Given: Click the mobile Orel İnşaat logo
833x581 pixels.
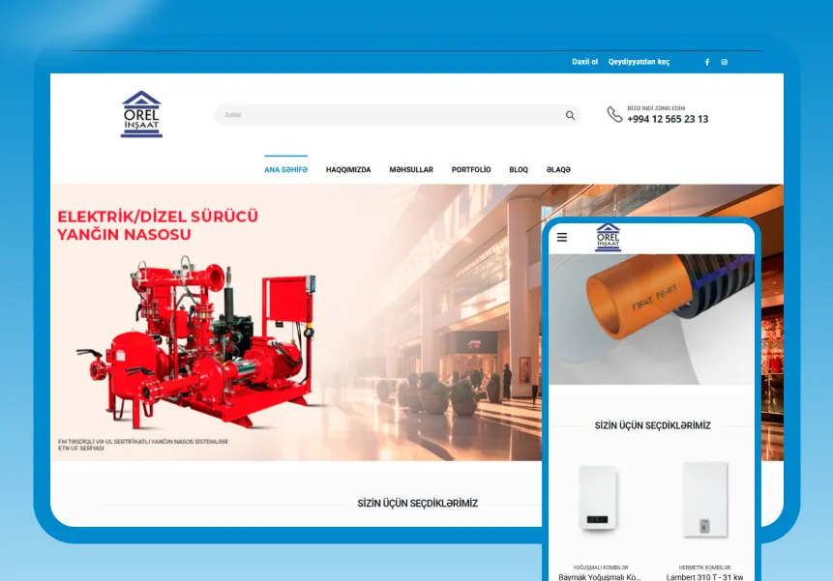Looking at the screenshot, I should coord(609,237).
